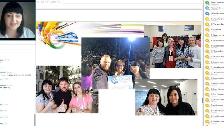
Task: Click Алексей's blue moderator avatar icon
Action: coord(207,8)
